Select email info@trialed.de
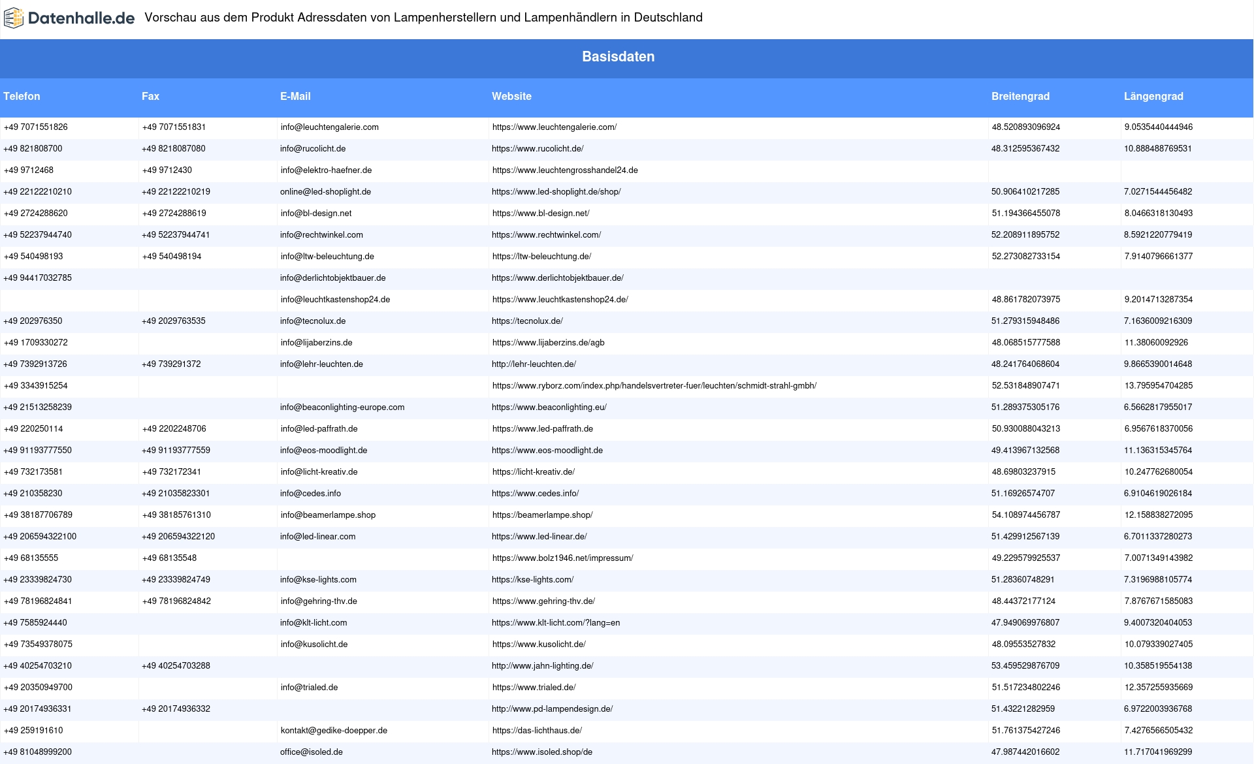The image size is (1254, 764). pyautogui.click(x=309, y=688)
